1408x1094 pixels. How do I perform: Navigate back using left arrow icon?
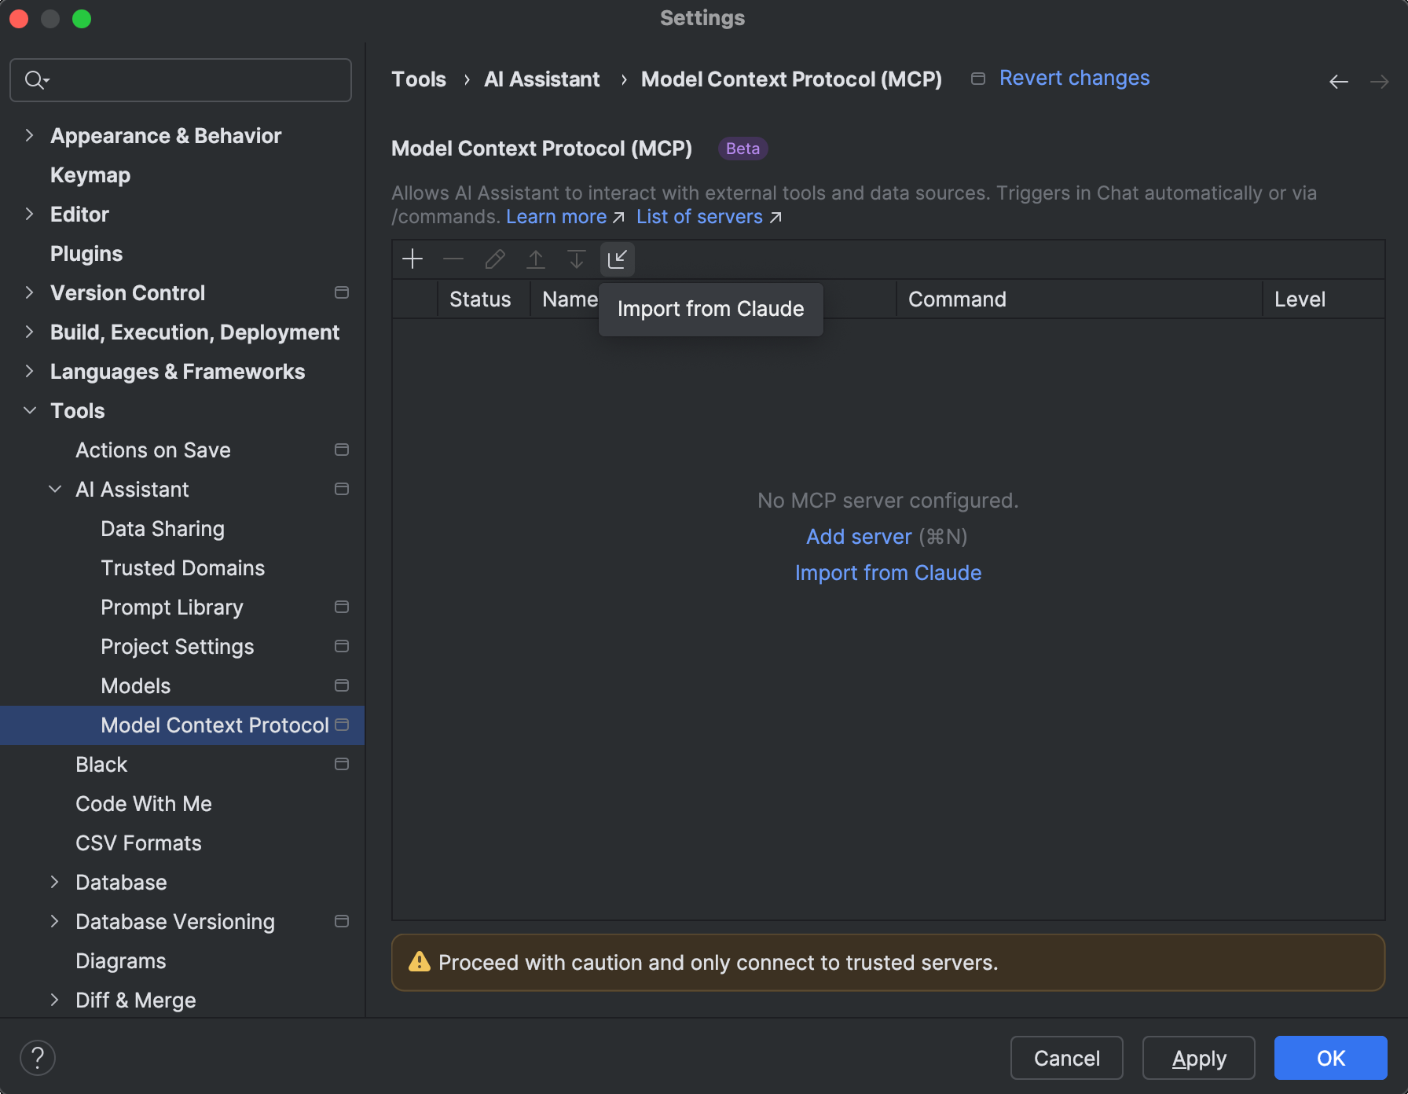1338,81
